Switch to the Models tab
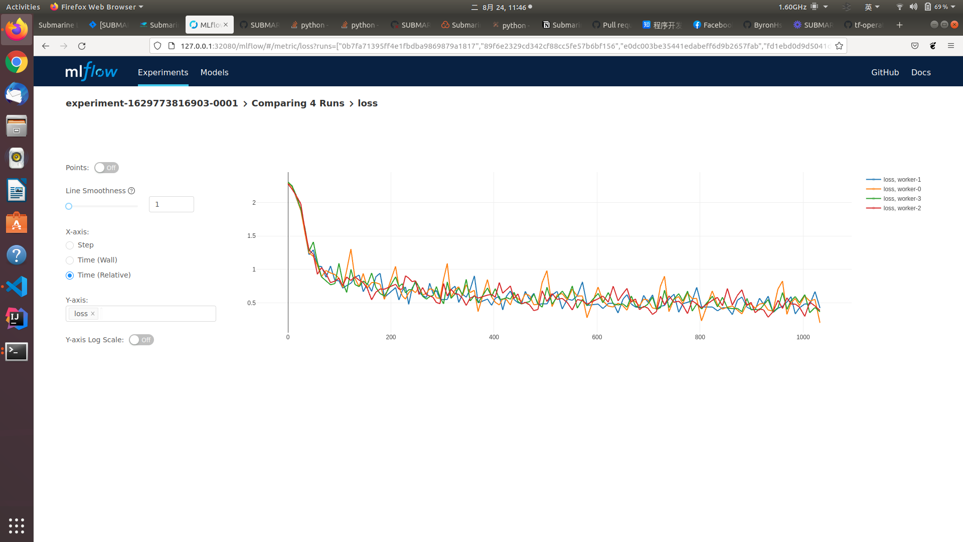 tap(214, 72)
